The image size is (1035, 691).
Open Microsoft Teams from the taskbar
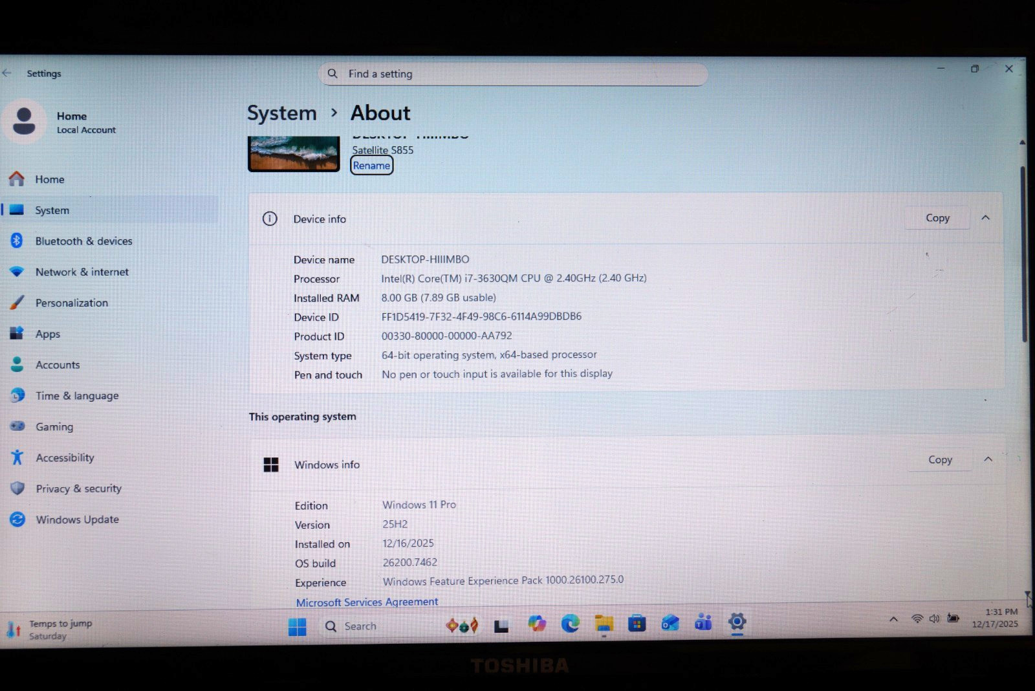tap(703, 622)
